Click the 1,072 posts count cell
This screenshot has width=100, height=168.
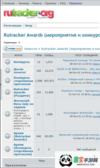tap(49, 62)
